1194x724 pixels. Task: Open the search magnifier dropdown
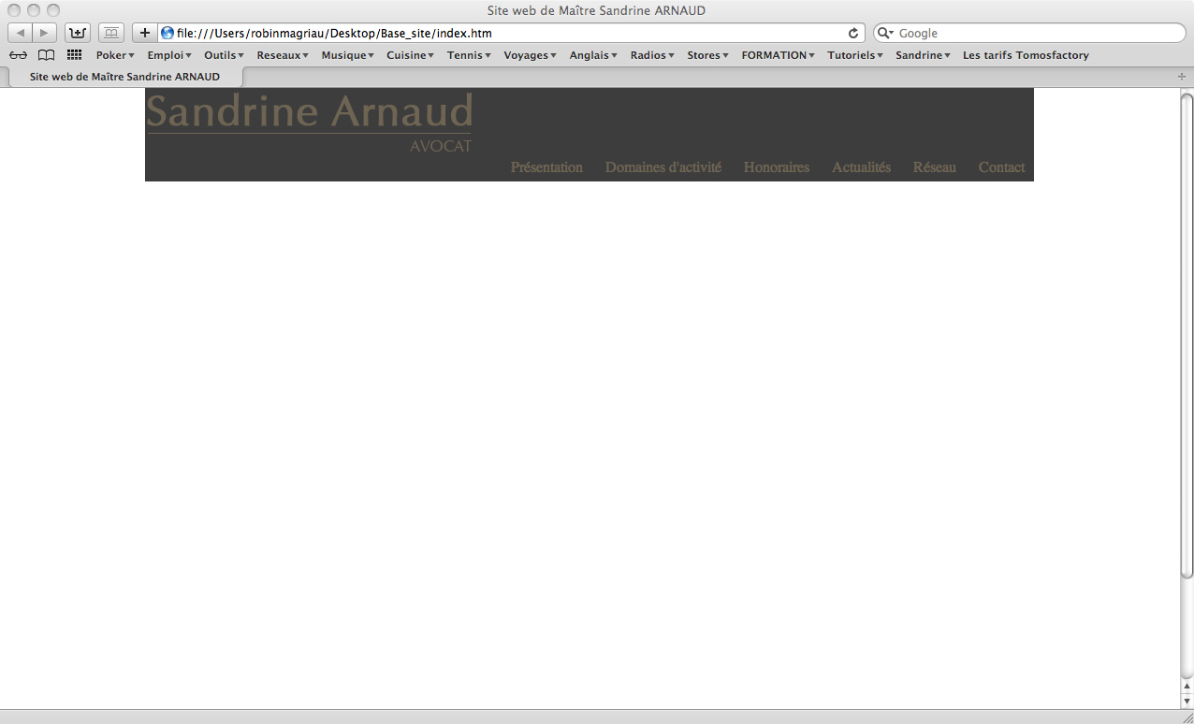click(x=885, y=33)
